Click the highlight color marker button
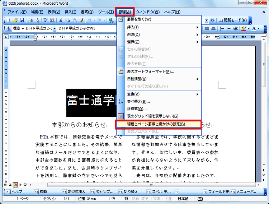This screenshot has width=269, height=204. [x=244, y=29]
